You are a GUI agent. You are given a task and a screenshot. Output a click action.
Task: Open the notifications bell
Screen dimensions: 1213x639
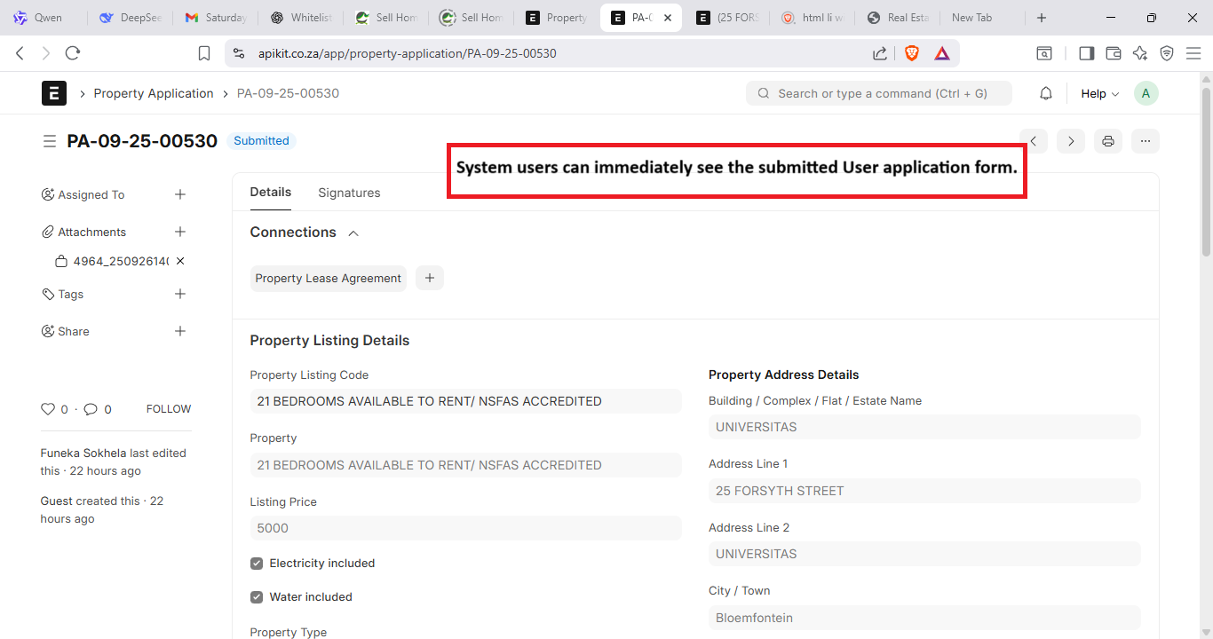(1046, 93)
